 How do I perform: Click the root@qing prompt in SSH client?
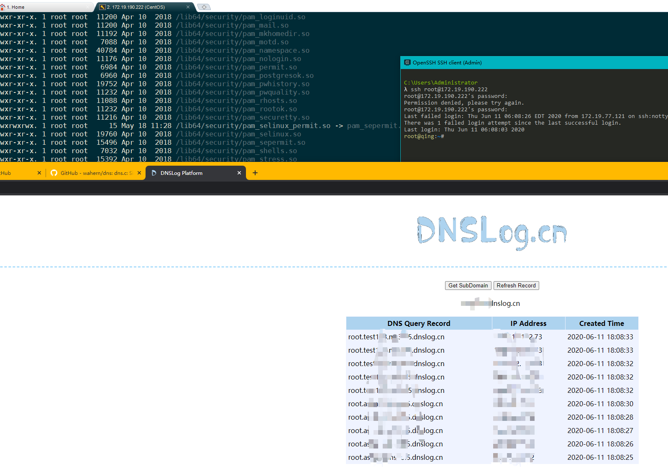pos(424,136)
